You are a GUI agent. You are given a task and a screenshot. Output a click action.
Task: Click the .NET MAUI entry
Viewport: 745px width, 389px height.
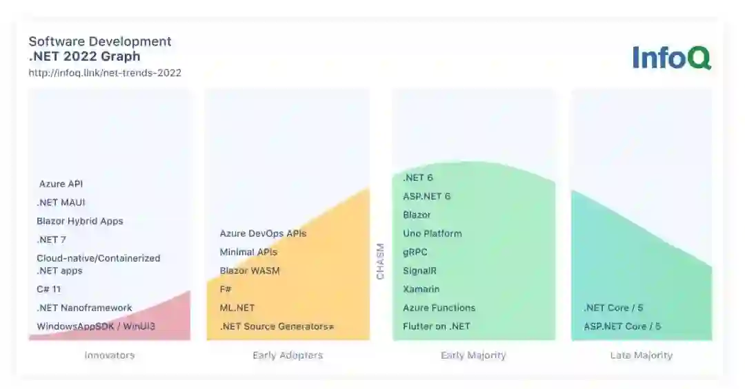[x=61, y=202]
